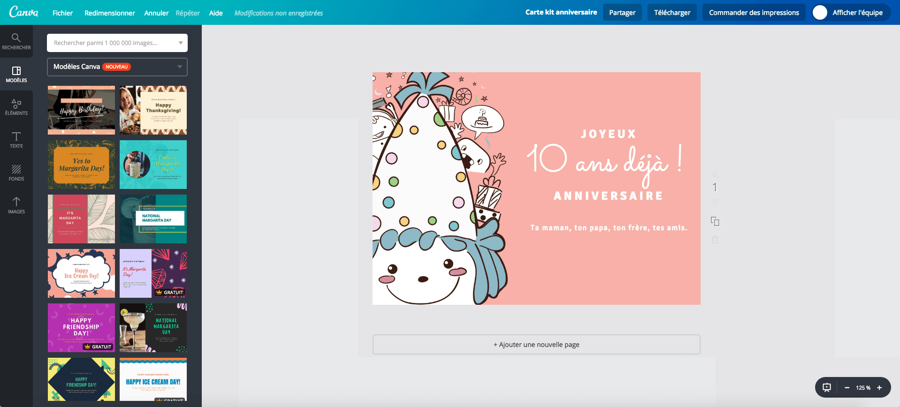This screenshot has height=407, width=900.
Task: Zoom out with minus button
Action: click(847, 388)
